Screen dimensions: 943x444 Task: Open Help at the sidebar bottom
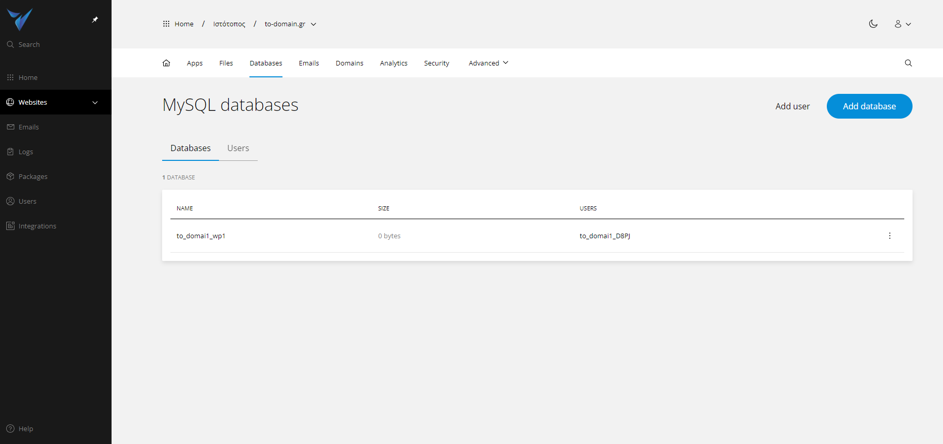pyautogui.click(x=25, y=429)
